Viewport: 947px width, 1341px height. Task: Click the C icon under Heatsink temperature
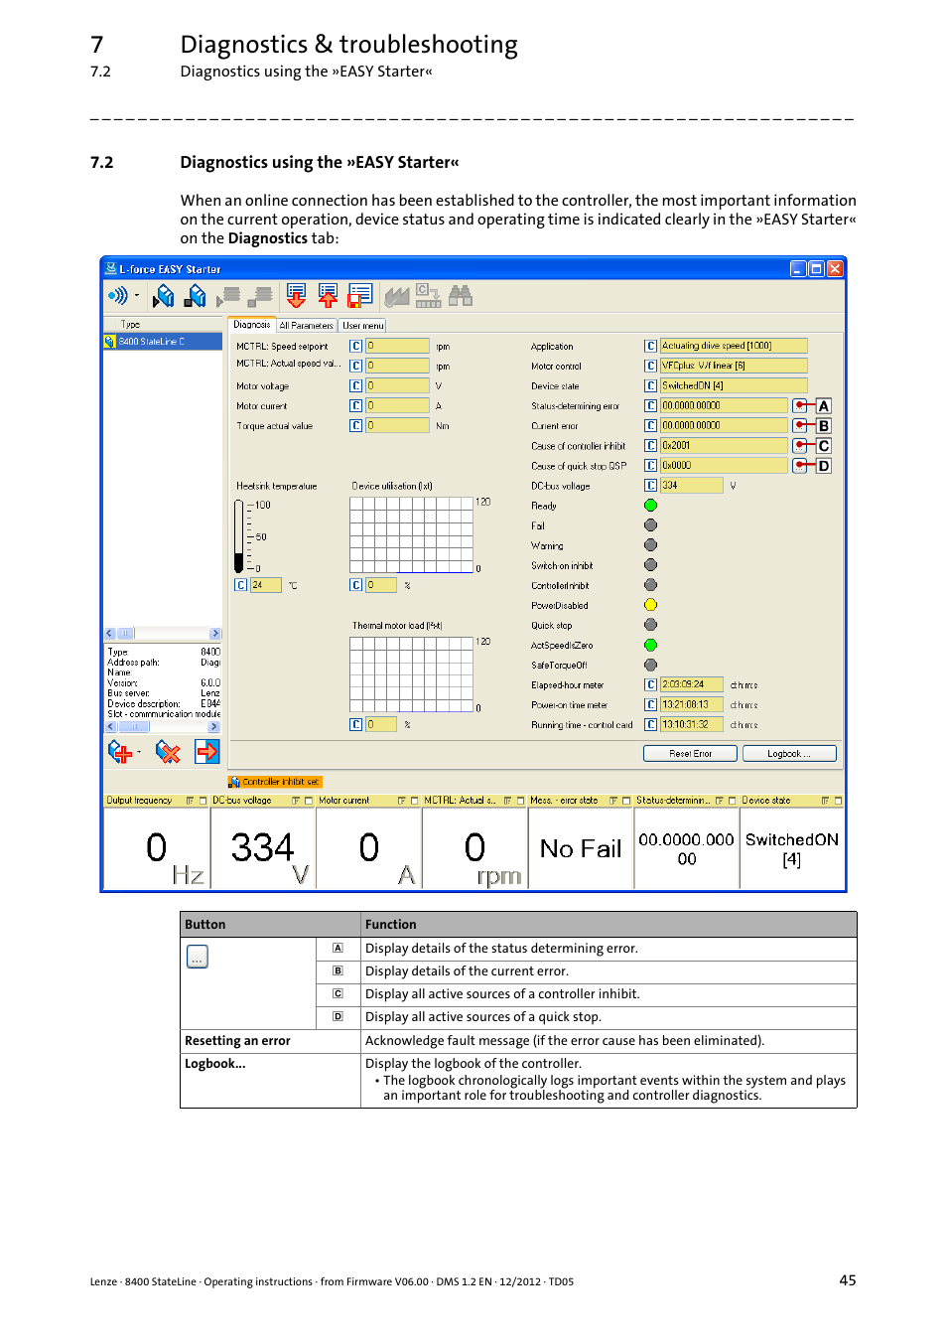240,585
